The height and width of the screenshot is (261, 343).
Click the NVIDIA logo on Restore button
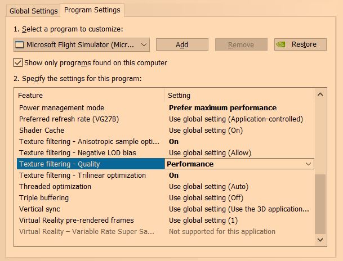point(282,44)
